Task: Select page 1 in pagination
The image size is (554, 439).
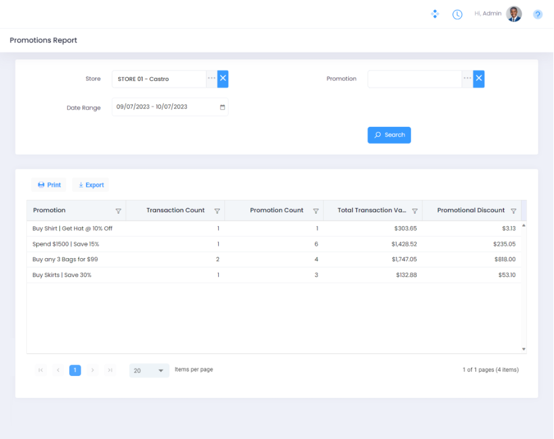Action: (x=75, y=370)
